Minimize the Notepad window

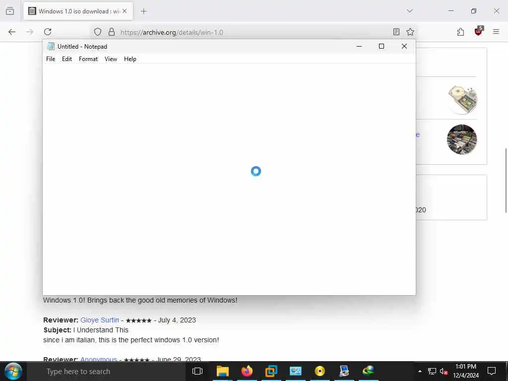pyautogui.click(x=359, y=46)
